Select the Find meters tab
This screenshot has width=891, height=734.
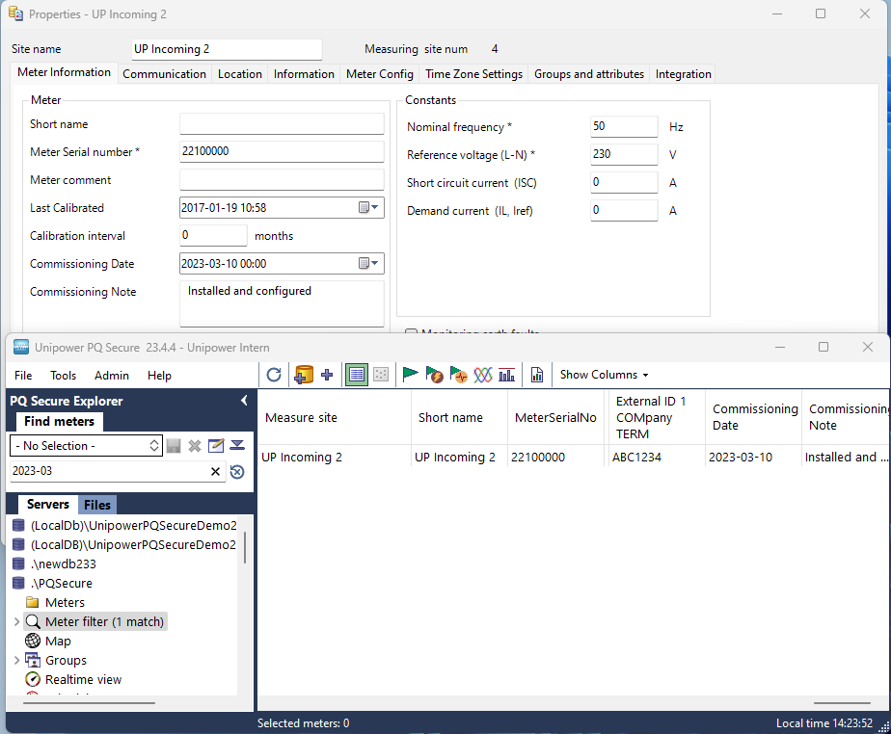[59, 421]
